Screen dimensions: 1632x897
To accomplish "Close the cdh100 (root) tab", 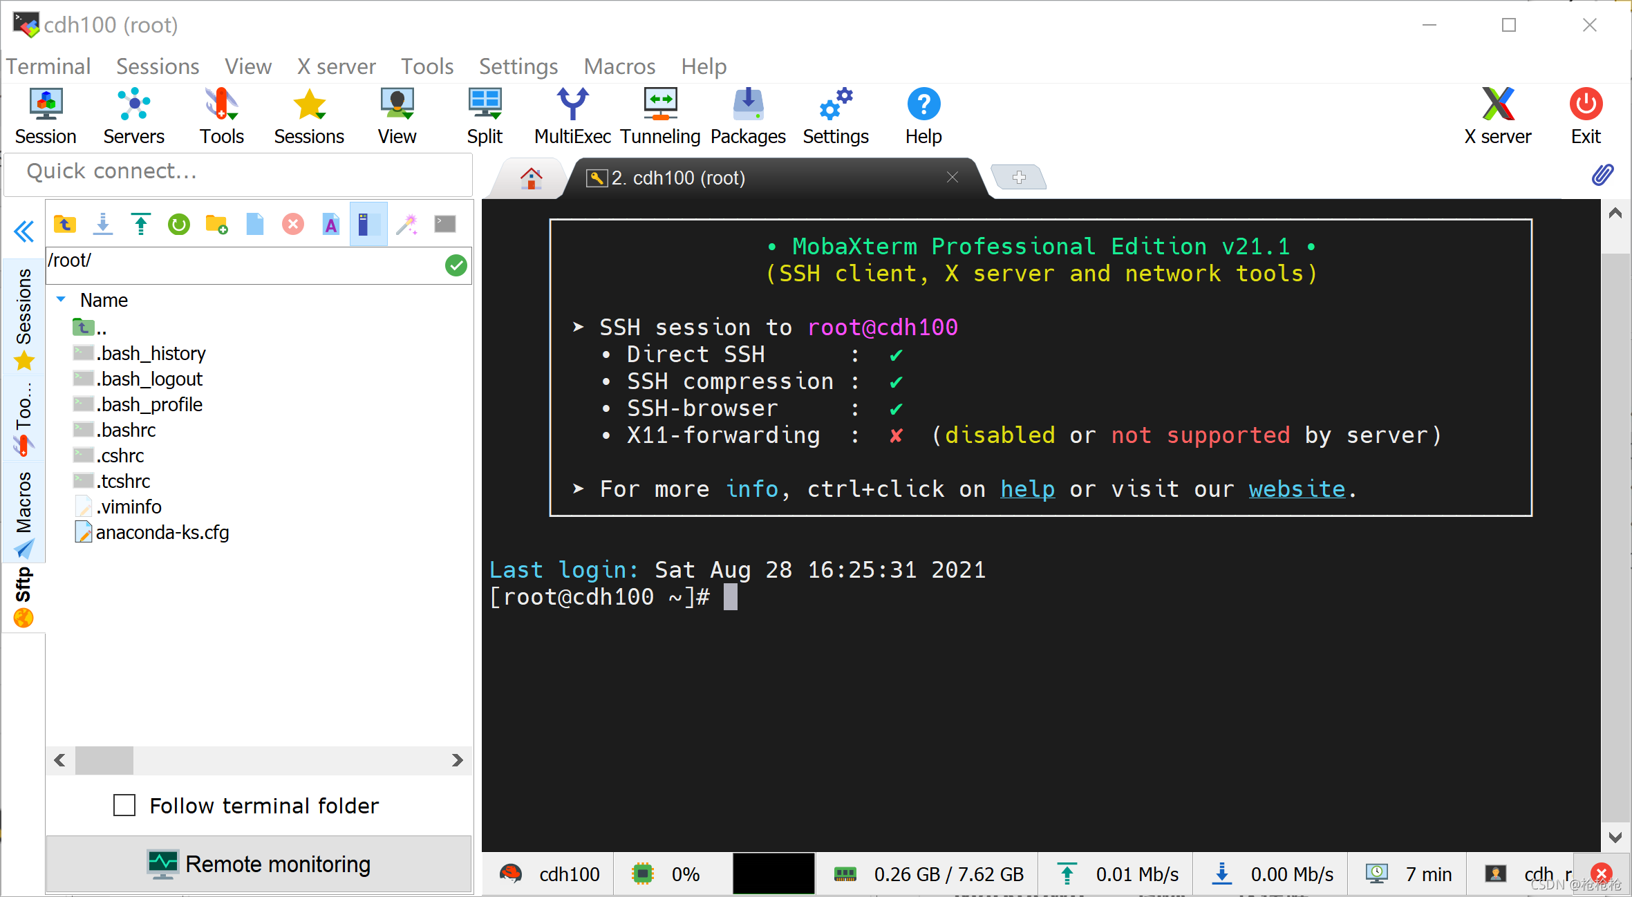I will pos(953,178).
